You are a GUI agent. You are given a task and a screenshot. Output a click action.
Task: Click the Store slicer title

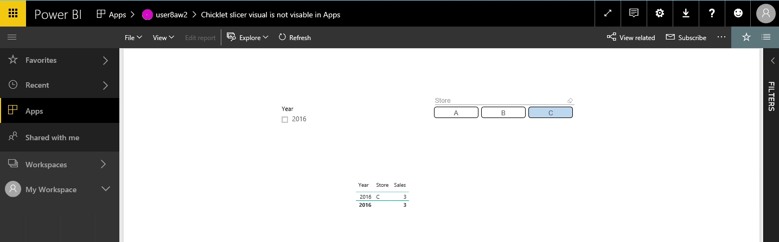pos(443,101)
